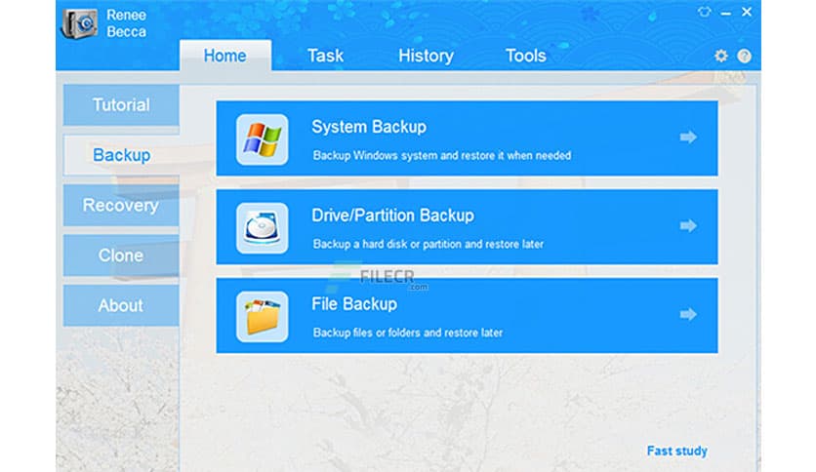This screenshot has height=472, width=816.
Task: Minimize the Renee Becca window
Action: 726,13
